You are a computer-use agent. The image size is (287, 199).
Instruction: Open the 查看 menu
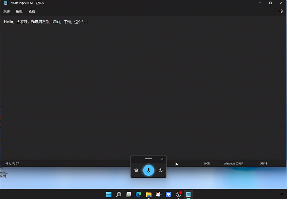click(32, 11)
